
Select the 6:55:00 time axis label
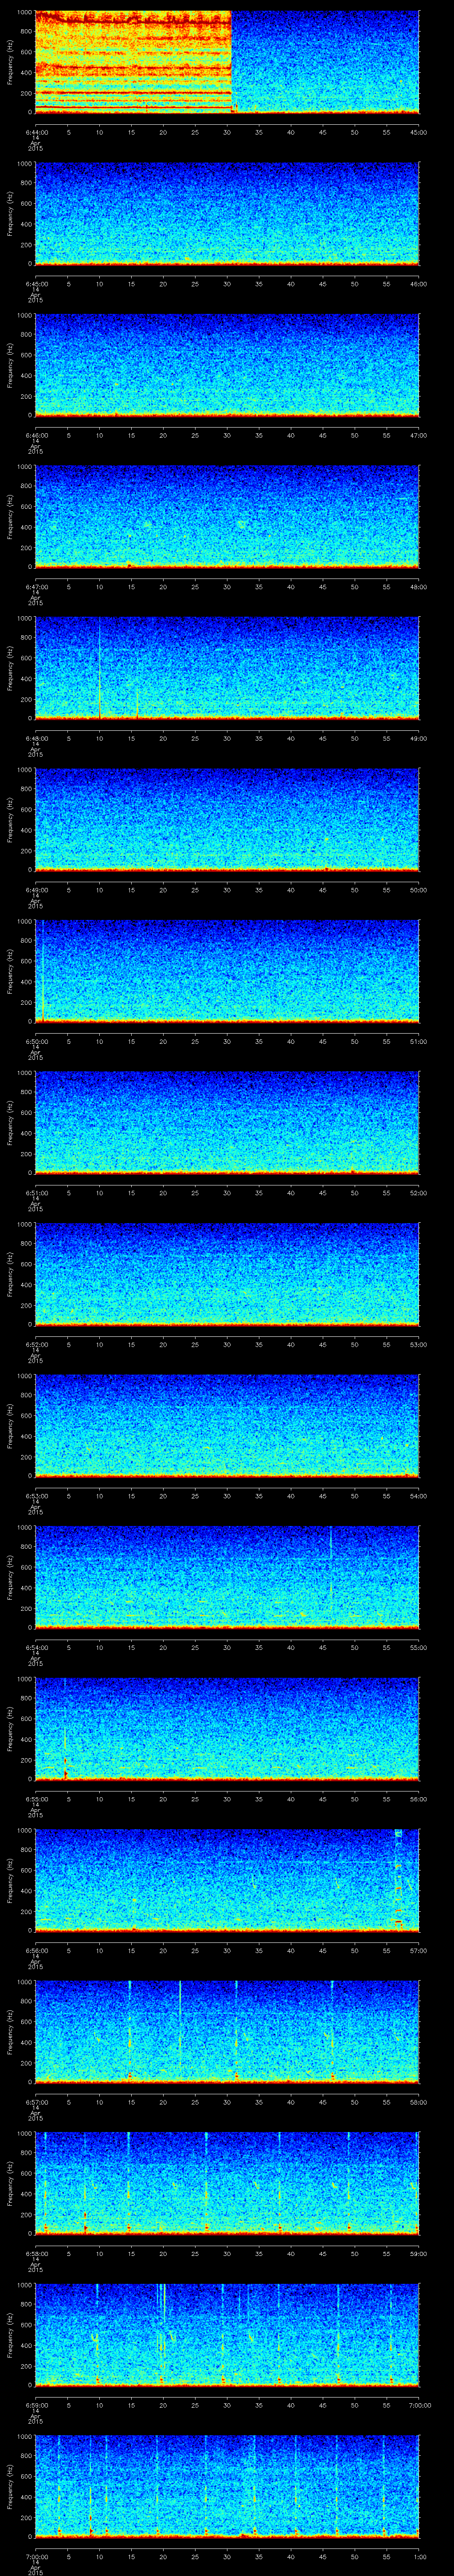point(36,1799)
